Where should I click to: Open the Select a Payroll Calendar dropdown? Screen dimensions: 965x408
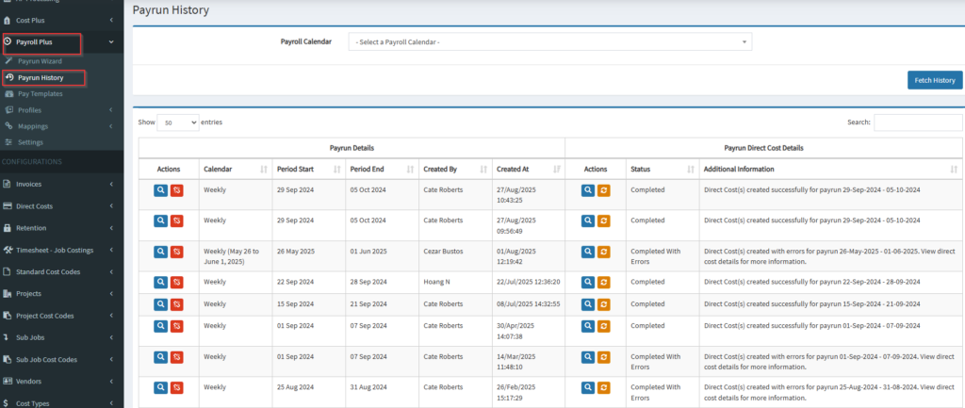(x=550, y=41)
